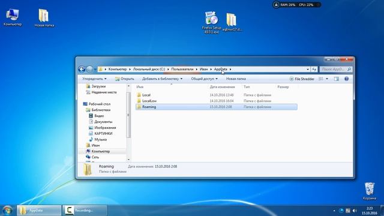
Task: Refresh the AppData folder view
Action: [x=314, y=70]
